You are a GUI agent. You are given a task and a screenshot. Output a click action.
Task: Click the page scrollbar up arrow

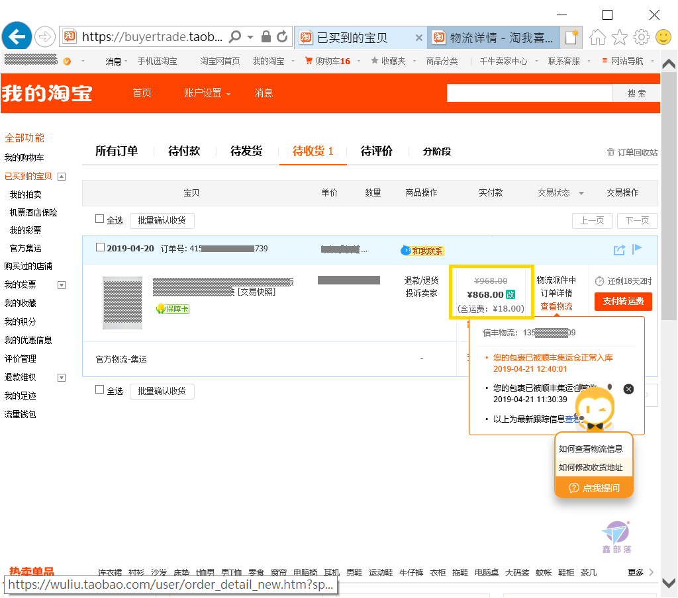click(669, 65)
